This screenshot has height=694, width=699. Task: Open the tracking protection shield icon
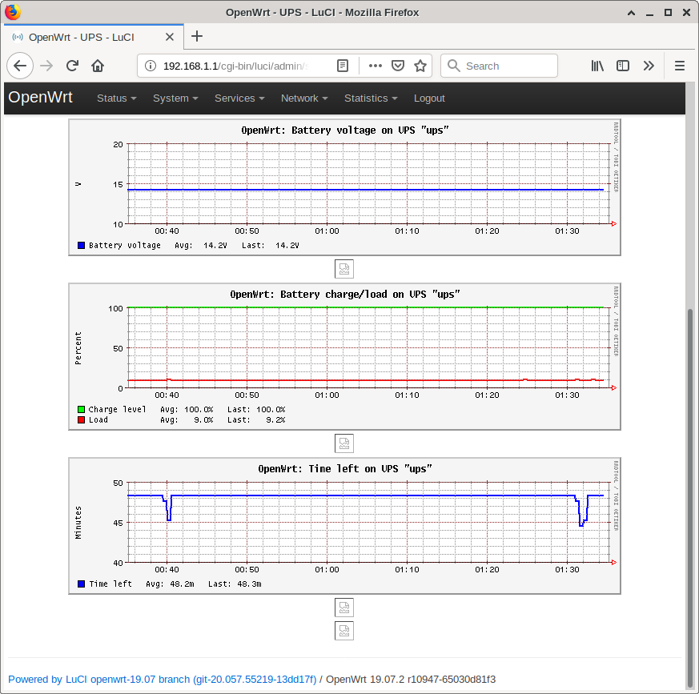pyautogui.click(x=396, y=66)
